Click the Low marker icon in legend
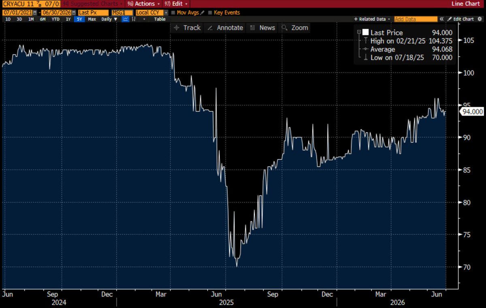 (366, 57)
